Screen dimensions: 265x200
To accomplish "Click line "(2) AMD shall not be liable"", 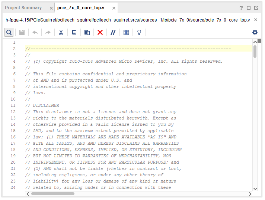I will point(103,168).
